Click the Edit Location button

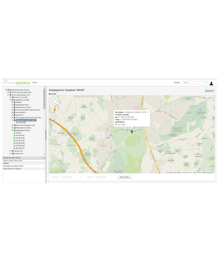click(x=125, y=177)
